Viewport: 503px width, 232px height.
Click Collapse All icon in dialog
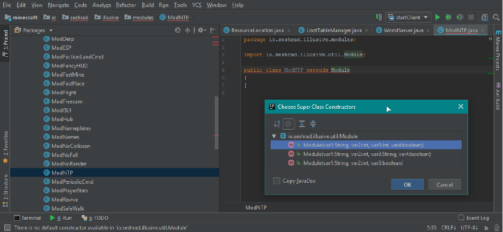[x=313, y=123]
